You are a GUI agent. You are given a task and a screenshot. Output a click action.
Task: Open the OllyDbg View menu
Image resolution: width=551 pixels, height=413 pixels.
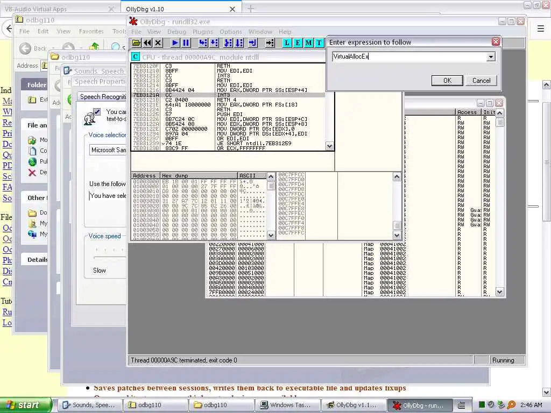pyautogui.click(x=154, y=32)
